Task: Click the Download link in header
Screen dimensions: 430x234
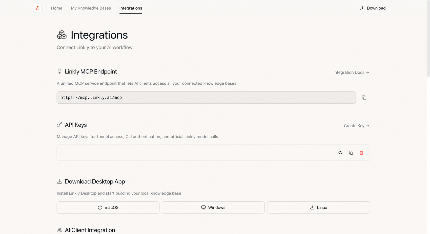Action: coord(373,8)
